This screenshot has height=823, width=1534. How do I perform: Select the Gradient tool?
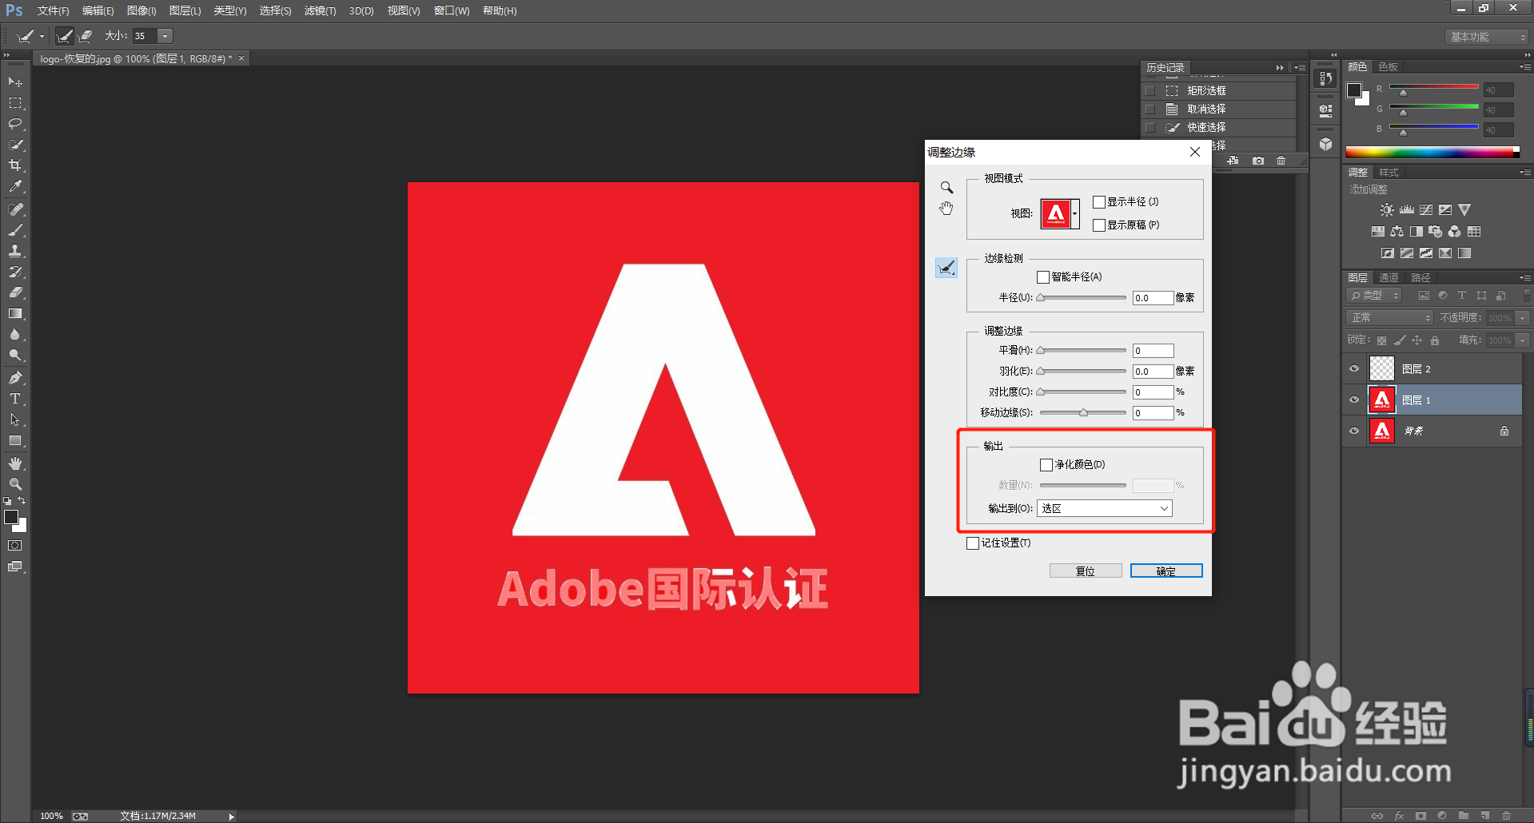point(15,313)
